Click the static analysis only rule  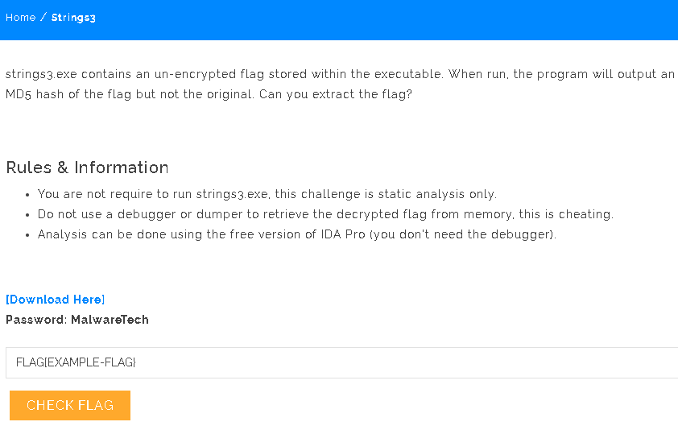tap(267, 194)
